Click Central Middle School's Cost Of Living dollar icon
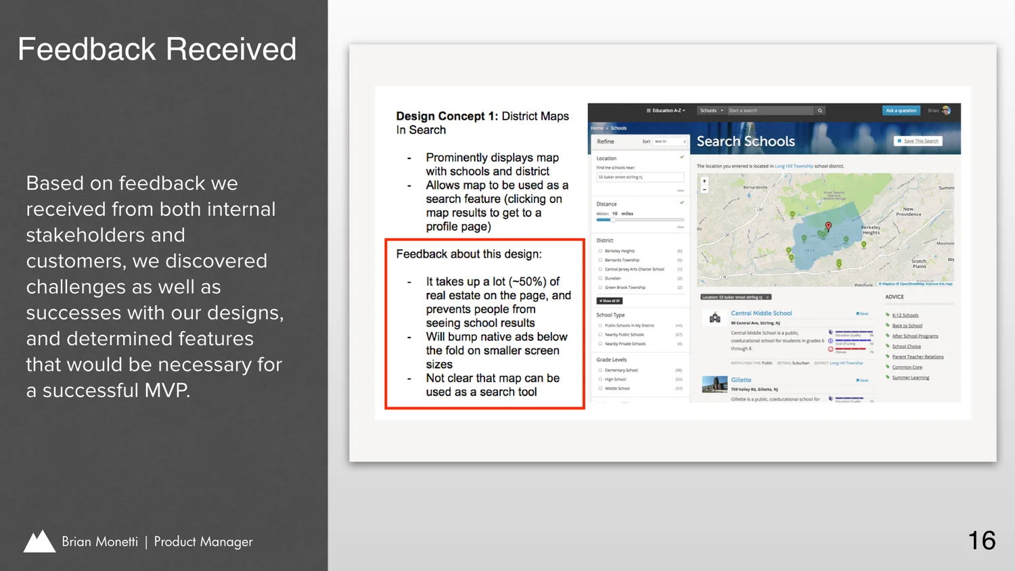 (x=830, y=341)
